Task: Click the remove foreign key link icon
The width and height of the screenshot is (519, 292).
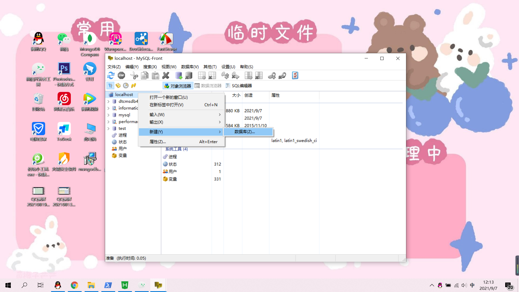Action: pos(282,75)
